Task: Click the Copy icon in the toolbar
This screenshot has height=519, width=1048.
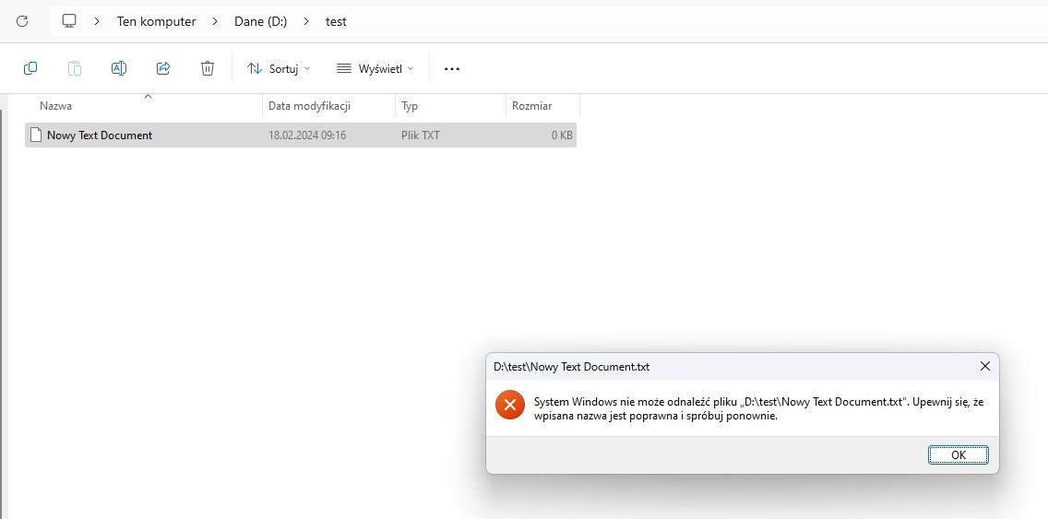Action: tap(30, 68)
